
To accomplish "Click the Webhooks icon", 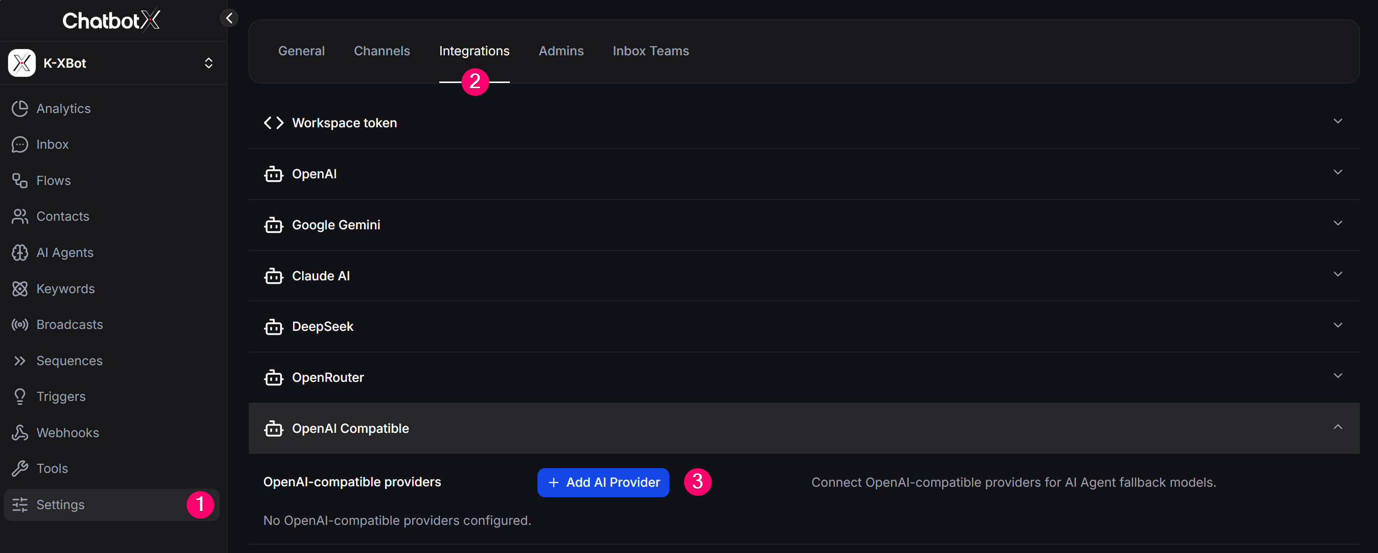I will [20, 432].
